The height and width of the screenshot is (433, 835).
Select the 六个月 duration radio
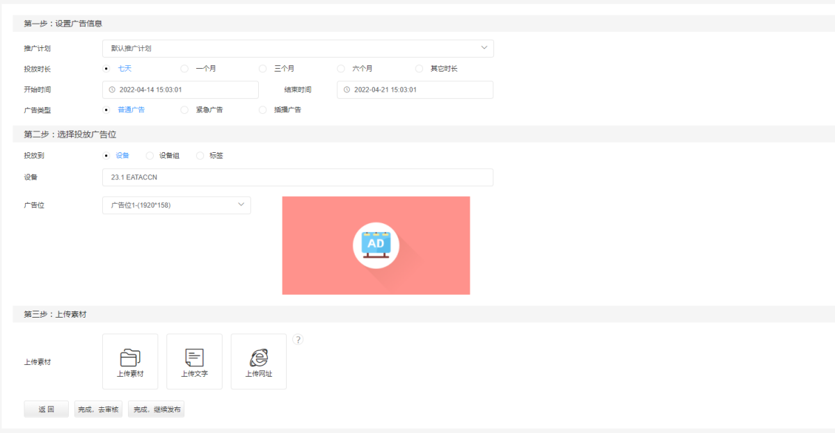click(341, 68)
